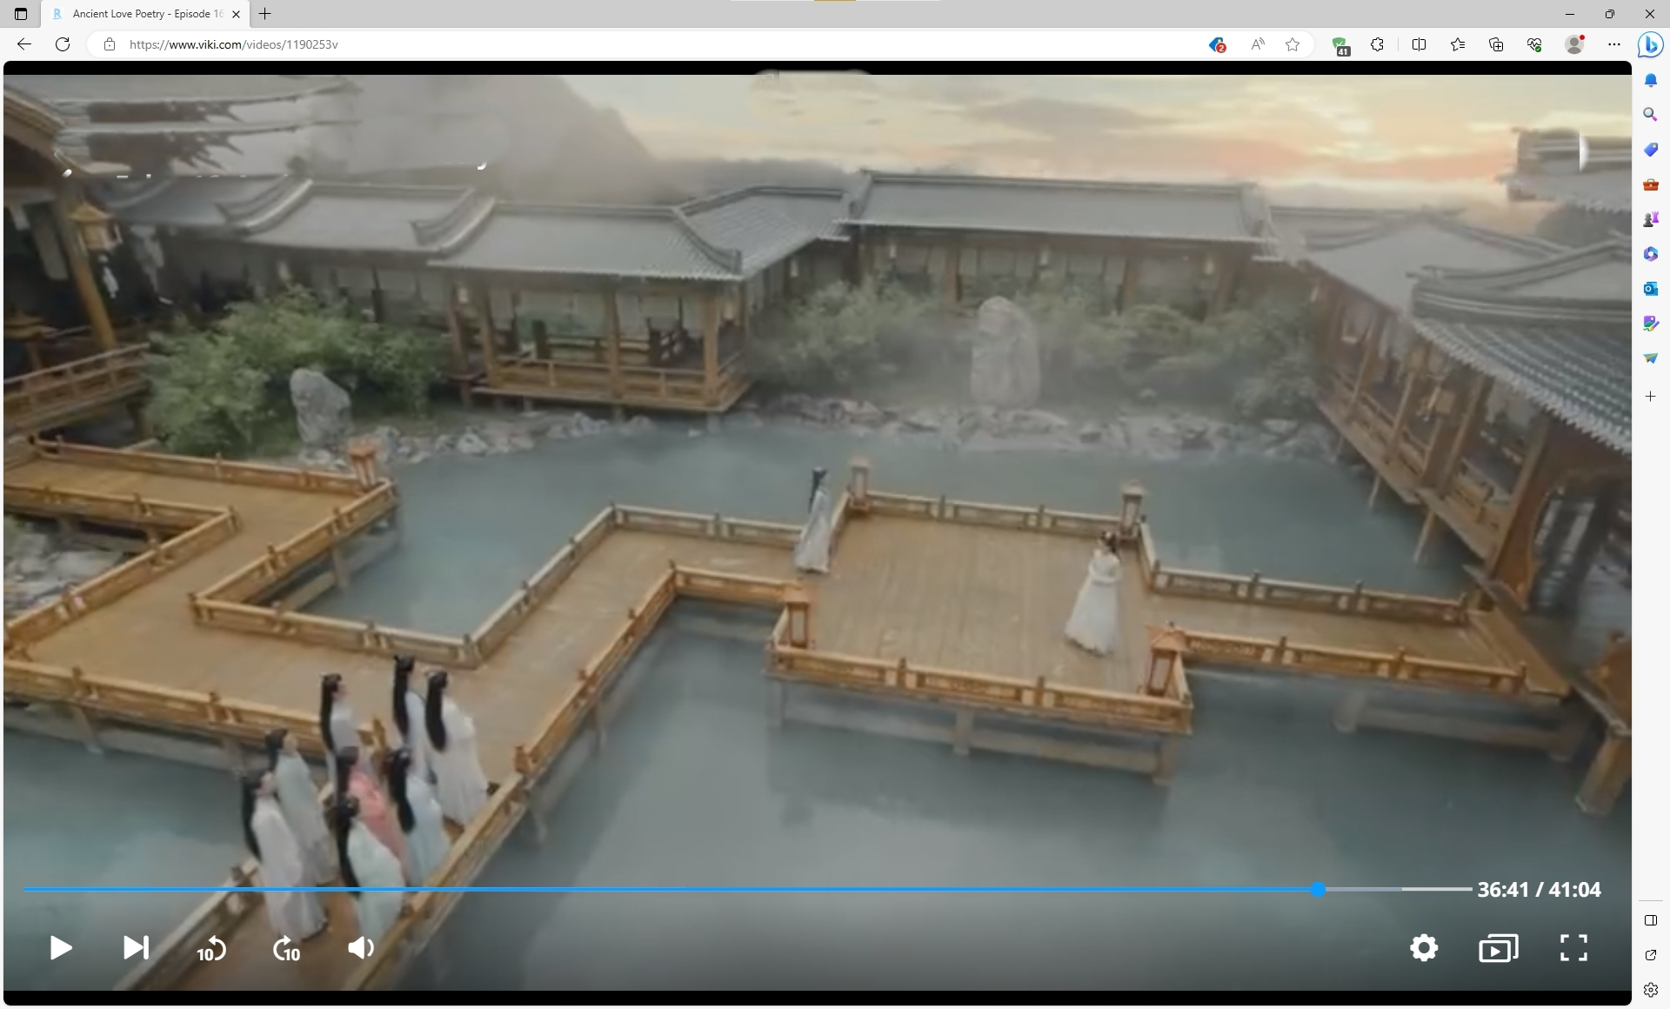Toggle fullscreen video mode

pos(1573,947)
